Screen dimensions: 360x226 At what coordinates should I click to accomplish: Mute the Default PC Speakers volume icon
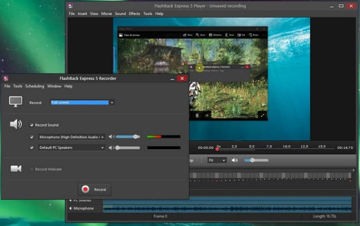tap(111, 148)
